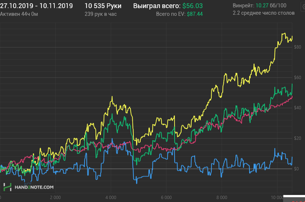Image resolution: width=305 pixels, height=202 pixels.
Task: Select the '239 рук в час' text
Action: tap(100, 14)
